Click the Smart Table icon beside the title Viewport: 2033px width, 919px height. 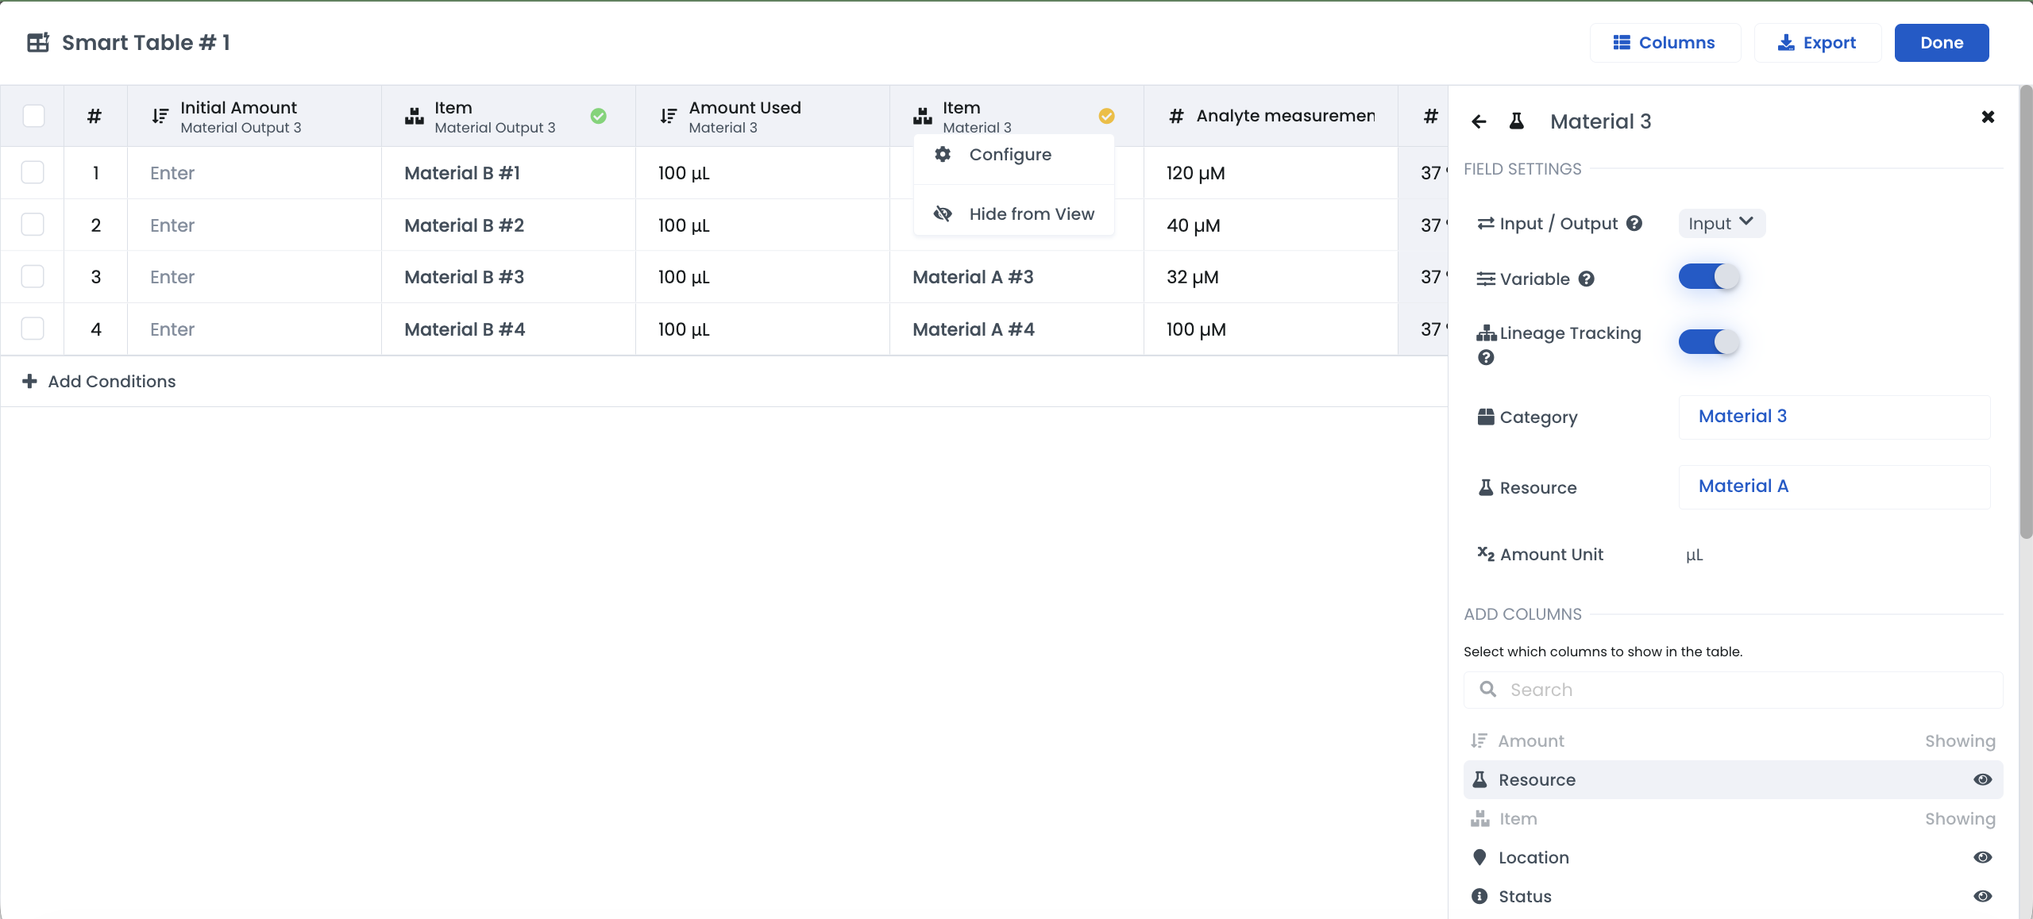tap(38, 43)
